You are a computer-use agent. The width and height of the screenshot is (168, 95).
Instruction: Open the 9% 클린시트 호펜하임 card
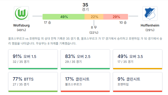coord(138,82)
